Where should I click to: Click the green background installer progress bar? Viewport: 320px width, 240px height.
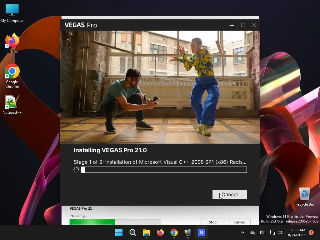(x=115, y=222)
